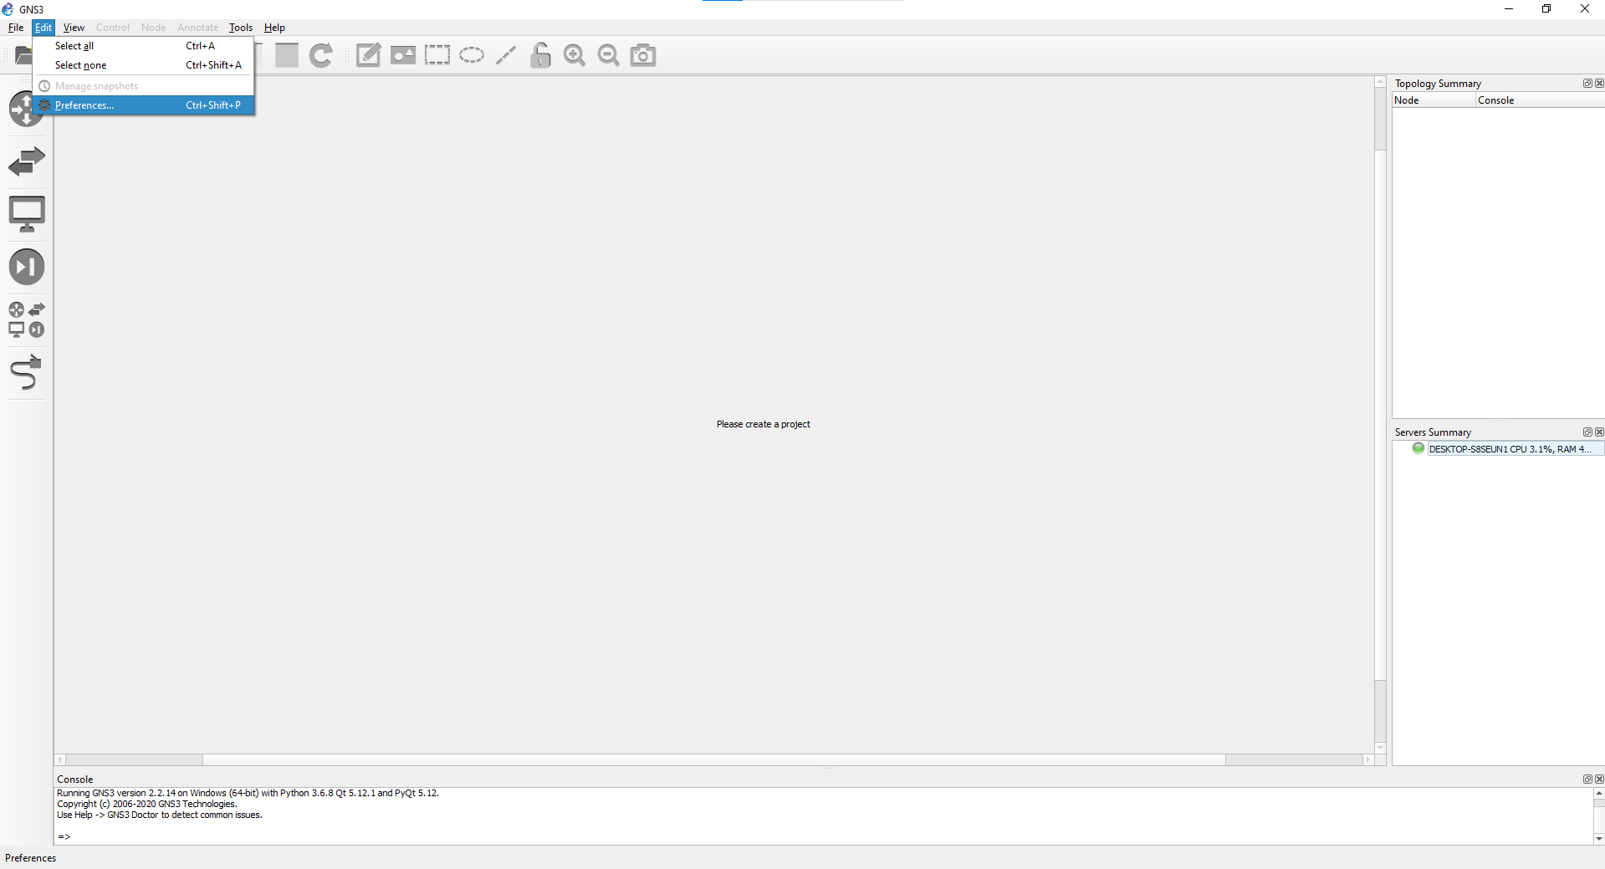
Task: Open the Tools menu
Action: (240, 28)
